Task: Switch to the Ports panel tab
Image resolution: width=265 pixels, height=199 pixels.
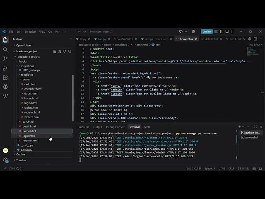Action: [147, 127]
